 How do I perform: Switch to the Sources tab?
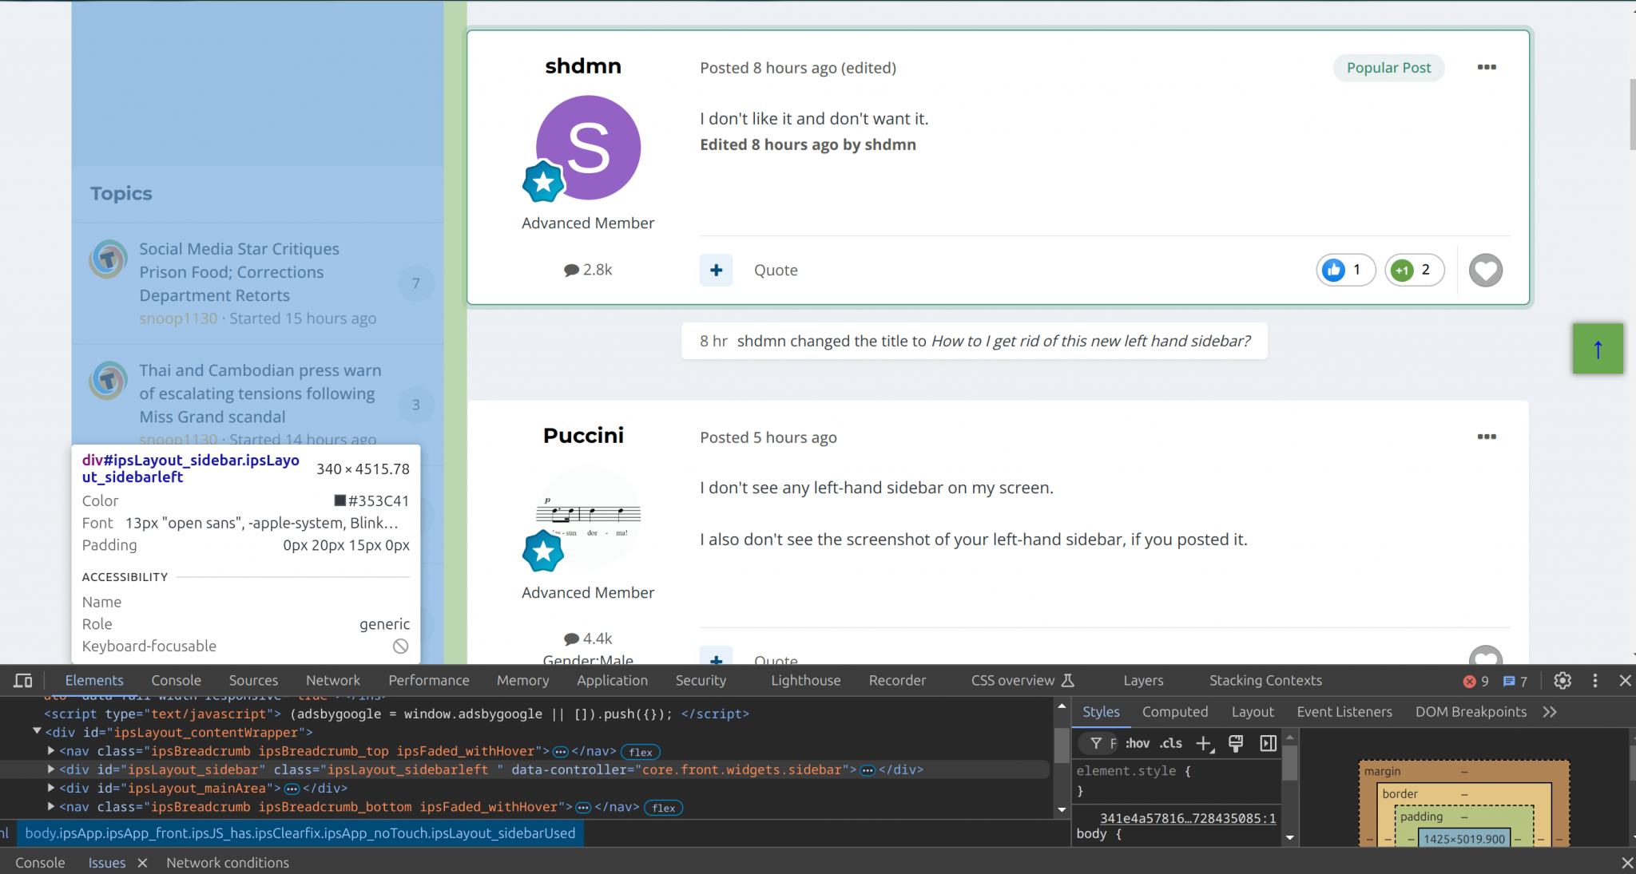click(x=253, y=681)
